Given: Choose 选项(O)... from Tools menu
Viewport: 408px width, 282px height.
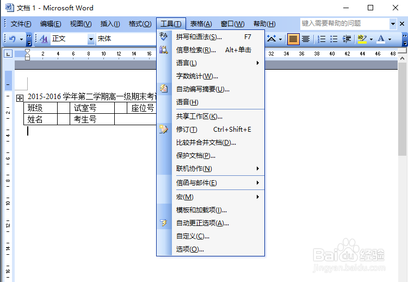Looking at the screenshot, I should tap(211, 249).
